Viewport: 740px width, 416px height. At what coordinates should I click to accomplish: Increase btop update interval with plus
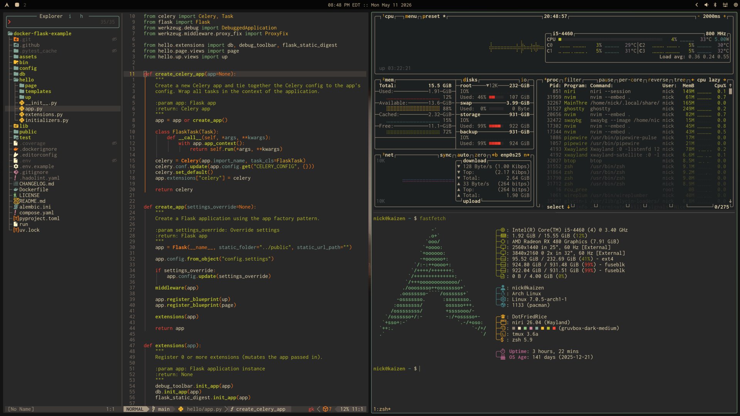[x=725, y=16]
